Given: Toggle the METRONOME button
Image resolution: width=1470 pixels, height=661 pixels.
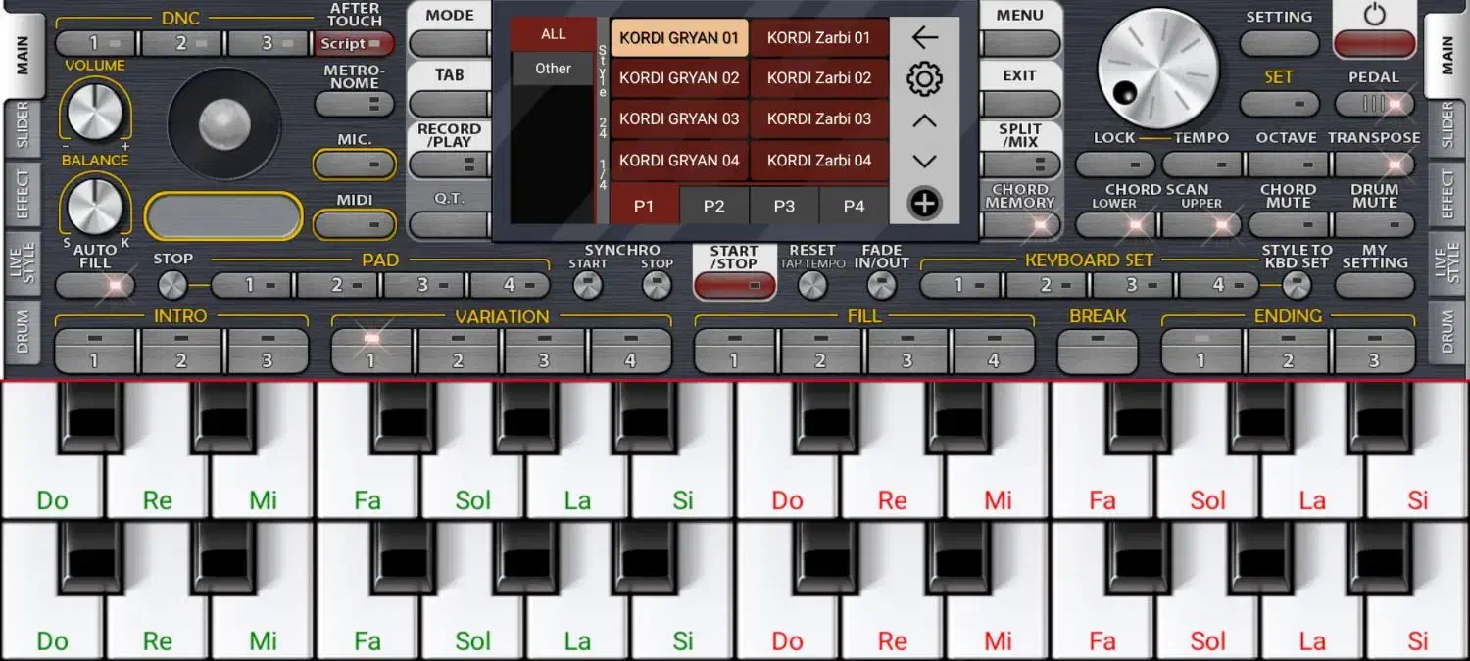Looking at the screenshot, I should point(354,104).
